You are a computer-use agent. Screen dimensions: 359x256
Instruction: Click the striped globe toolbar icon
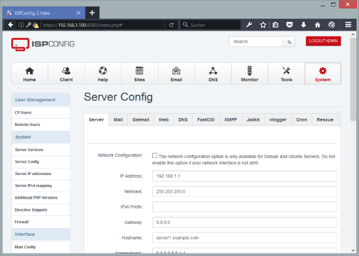coord(332,25)
